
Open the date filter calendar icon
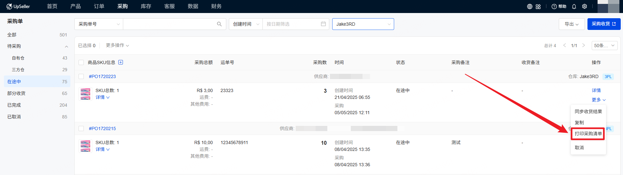tap(323, 24)
